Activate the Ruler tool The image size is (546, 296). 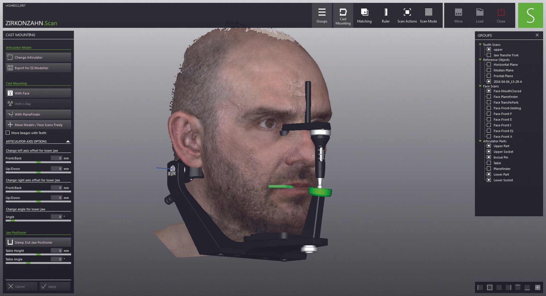point(386,15)
